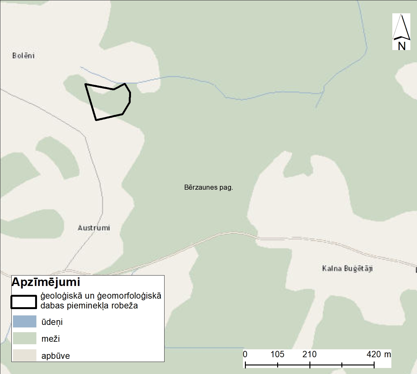The height and width of the screenshot is (374, 417).
Task: Click the north arrow symbol
Action: pos(401,27)
